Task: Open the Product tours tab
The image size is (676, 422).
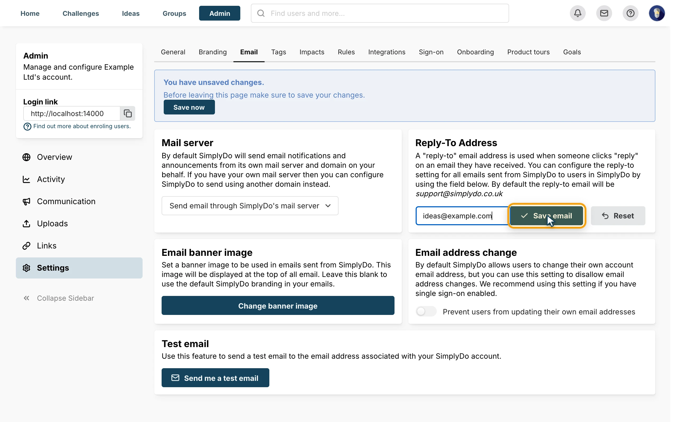Action: pyautogui.click(x=528, y=52)
